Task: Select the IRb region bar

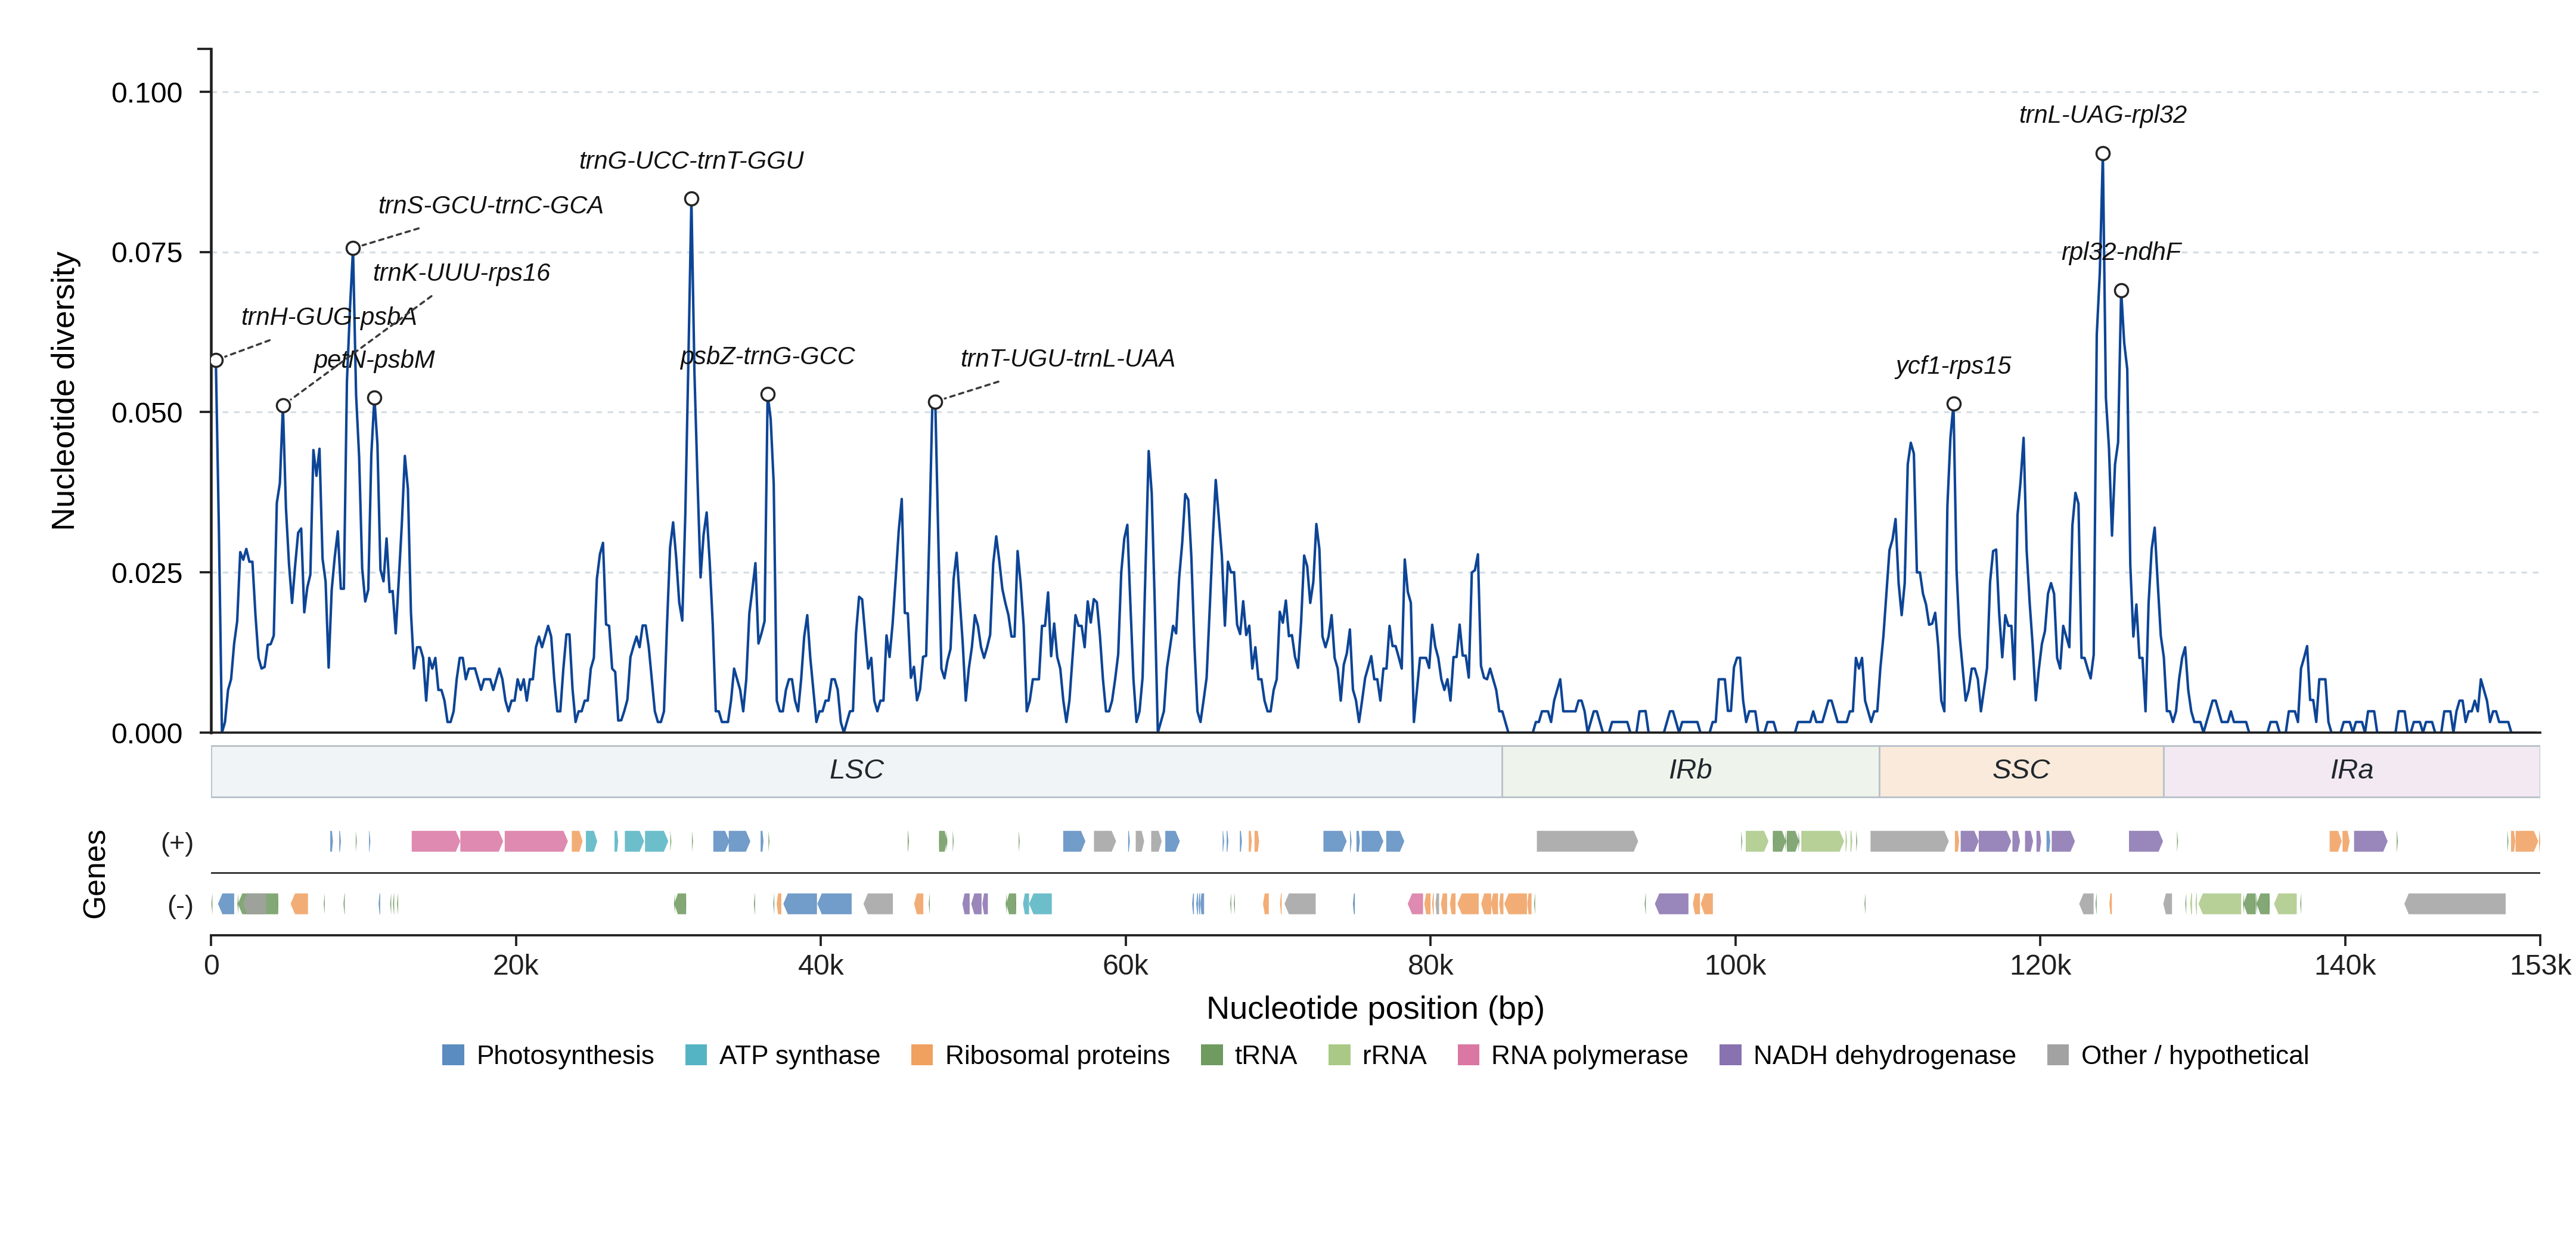Action: pyautogui.click(x=1691, y=771)
